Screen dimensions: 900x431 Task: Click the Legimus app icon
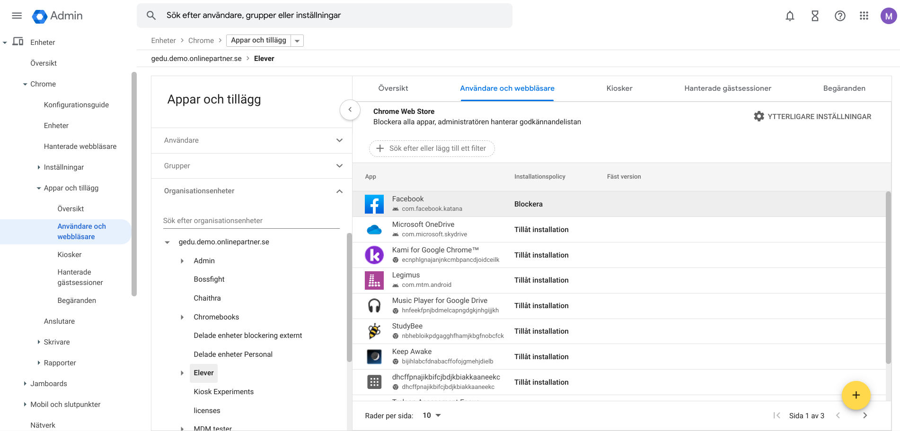[374, 280]
